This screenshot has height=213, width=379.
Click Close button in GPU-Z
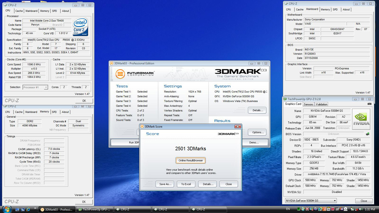pyautogui.click(x=364, y=201)
